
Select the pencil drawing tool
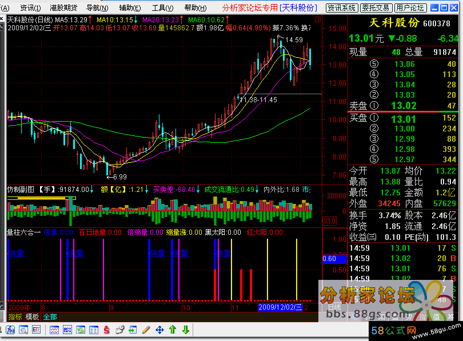[146, 330]
